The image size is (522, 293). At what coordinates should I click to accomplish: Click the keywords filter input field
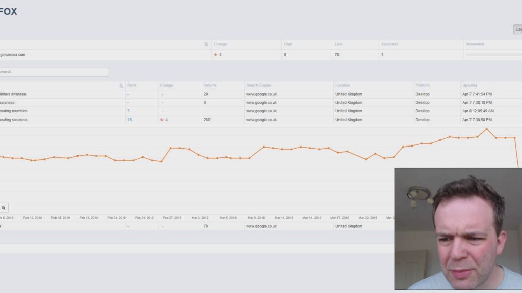tap(54, 71)
